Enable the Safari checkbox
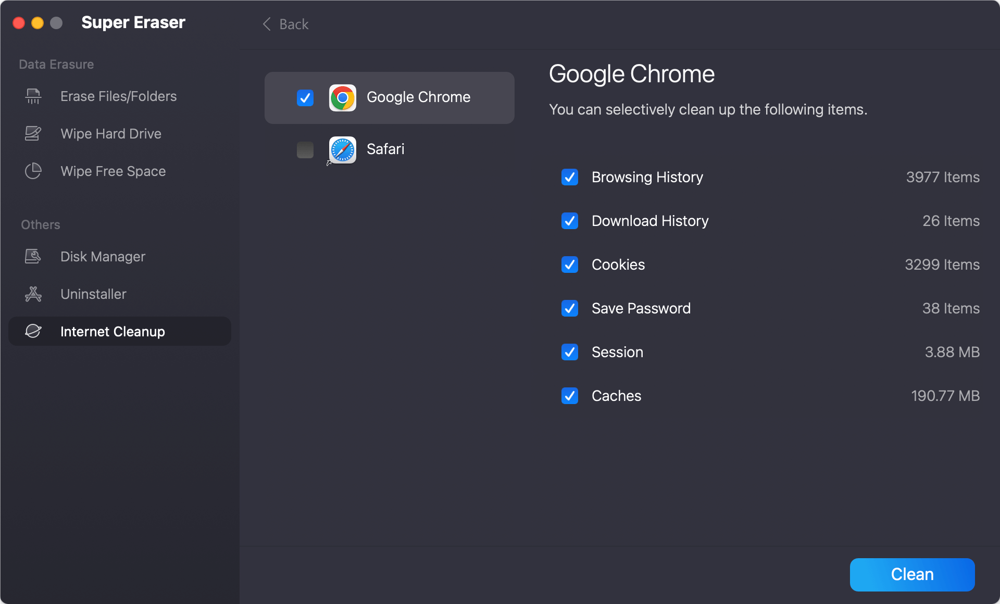 click(x=305, y=150)
